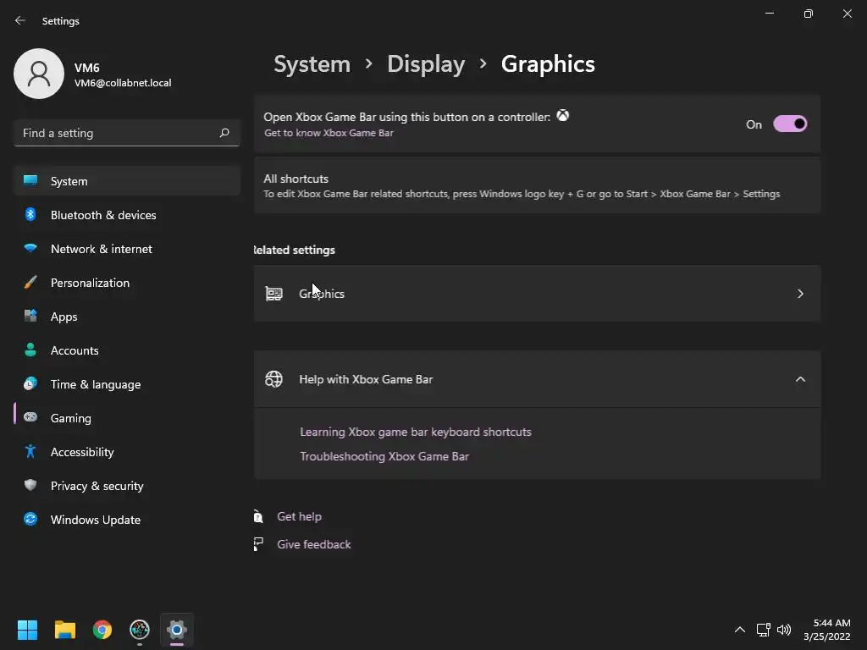Click the Display breadcrumb link
Image resolution: width=867 pixels, height=650 pixels.
(x=426, y=64)
